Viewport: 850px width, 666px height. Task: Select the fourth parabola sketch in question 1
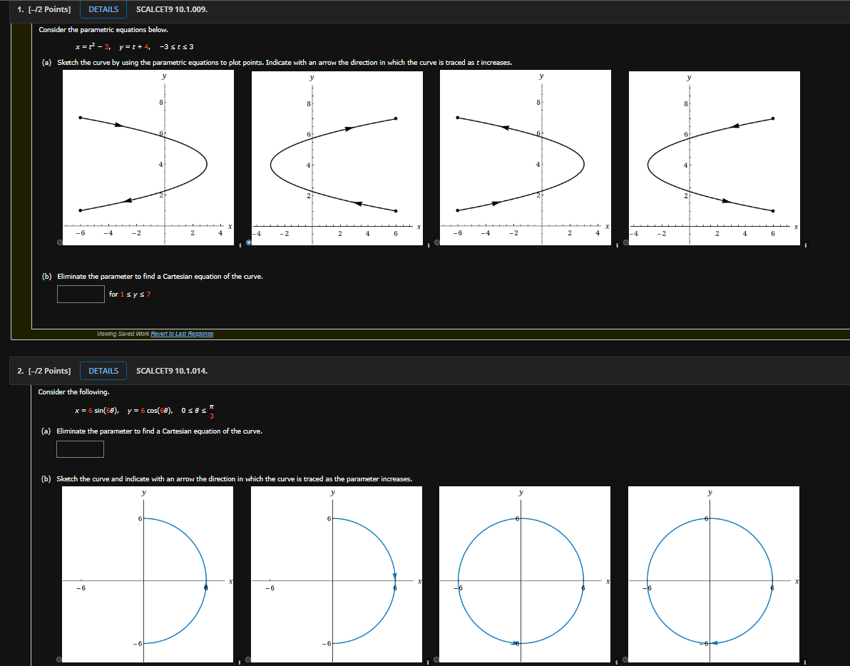(625, 244)
